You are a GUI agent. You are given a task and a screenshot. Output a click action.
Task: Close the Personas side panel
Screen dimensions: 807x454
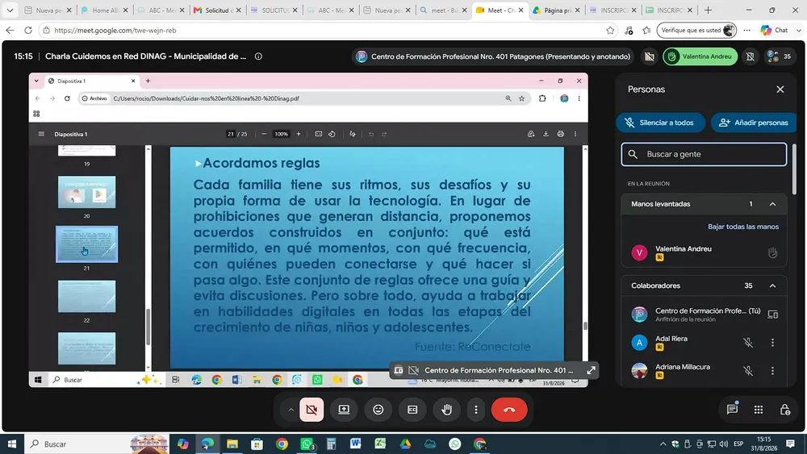[780, 90]
